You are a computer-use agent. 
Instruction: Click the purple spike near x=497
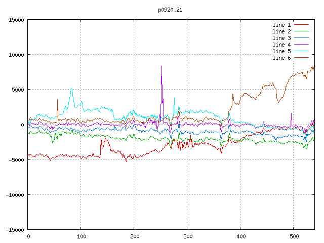292,113
